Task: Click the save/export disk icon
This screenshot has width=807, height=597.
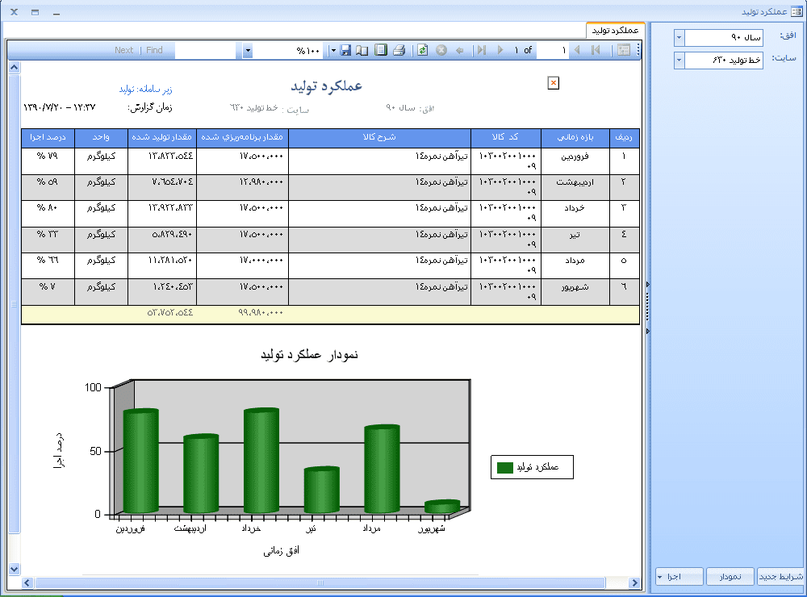Action: click(x=345, y=50)
